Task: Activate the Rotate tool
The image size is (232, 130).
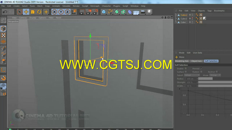Action: click(x=39, y=12)
